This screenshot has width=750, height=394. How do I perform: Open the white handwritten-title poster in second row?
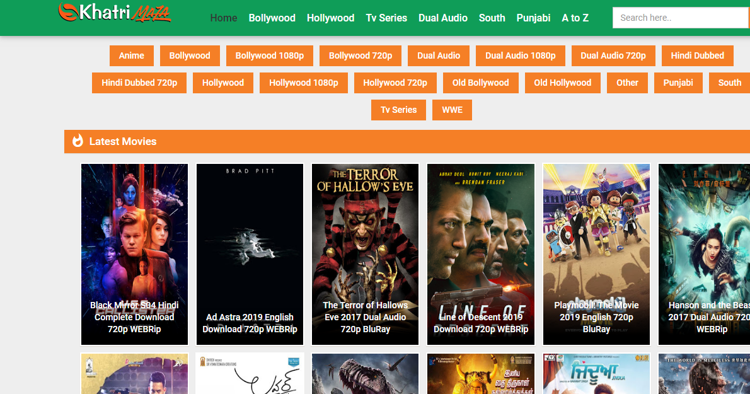(x=250, y=374)
